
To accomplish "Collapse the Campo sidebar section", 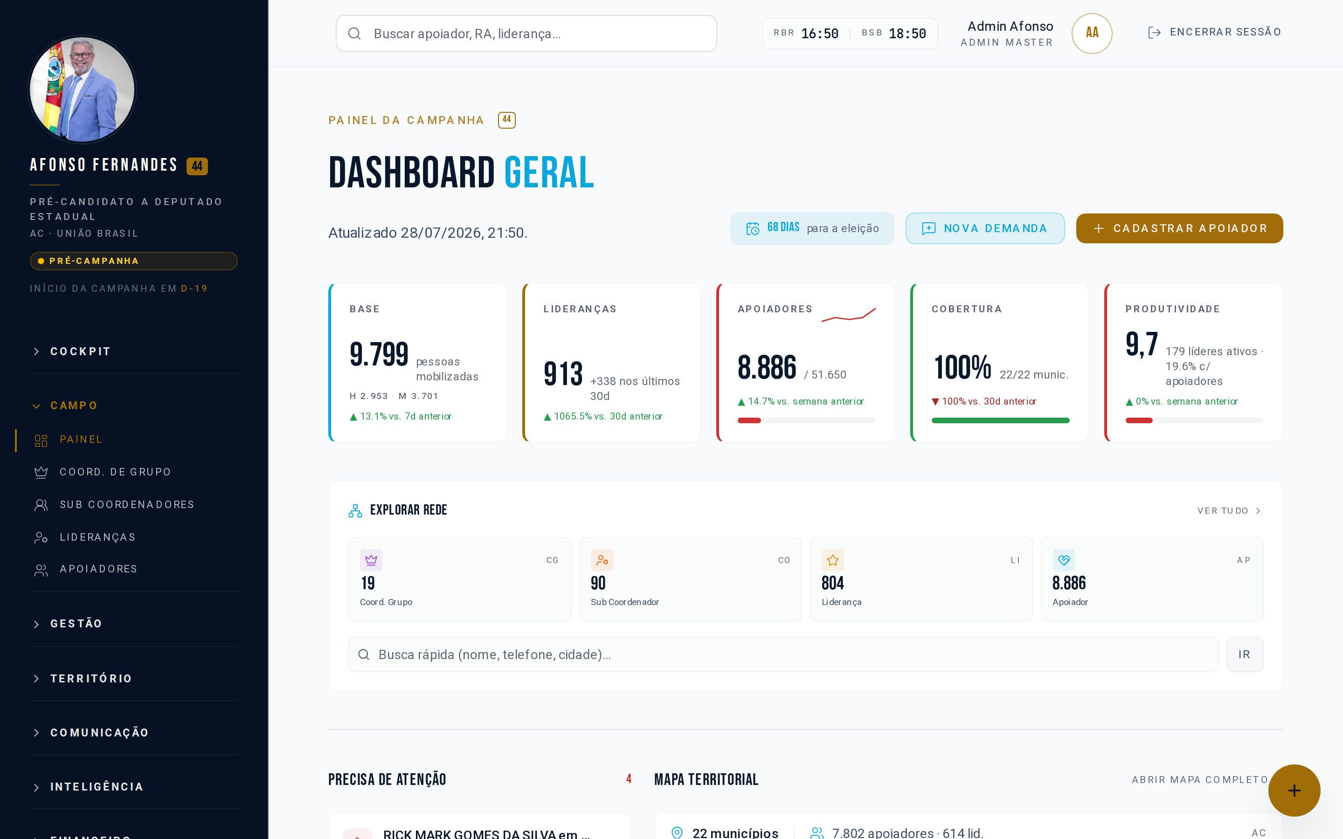I will coord(134,406).
